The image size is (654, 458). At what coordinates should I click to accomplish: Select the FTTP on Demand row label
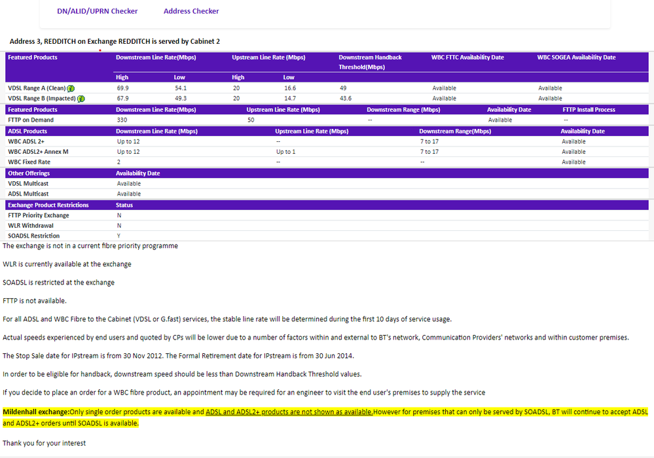click(31, 120)
